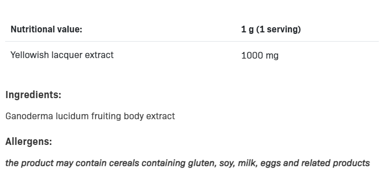
Task: Select the 1 g (1 serving) header
Action: pos(271,29)
